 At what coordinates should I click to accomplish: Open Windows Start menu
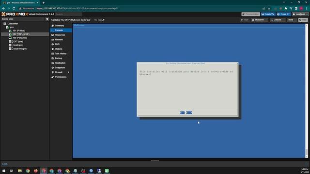point(4,171)
